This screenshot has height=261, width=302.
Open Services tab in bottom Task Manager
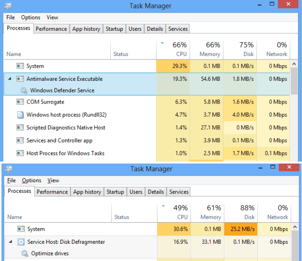click(179, 192)
